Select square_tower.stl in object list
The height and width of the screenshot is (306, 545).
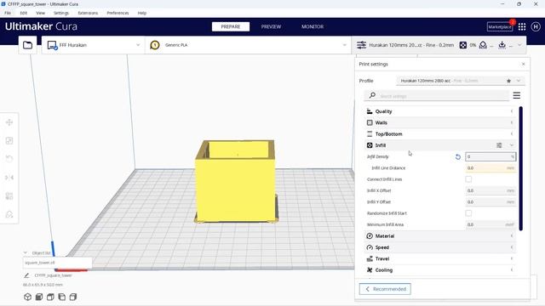pos(57,263)
